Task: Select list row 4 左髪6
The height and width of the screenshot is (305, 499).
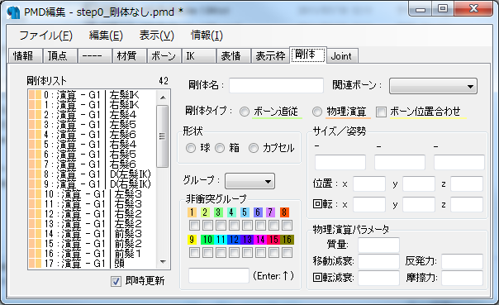Action: [x=92, y=135]
